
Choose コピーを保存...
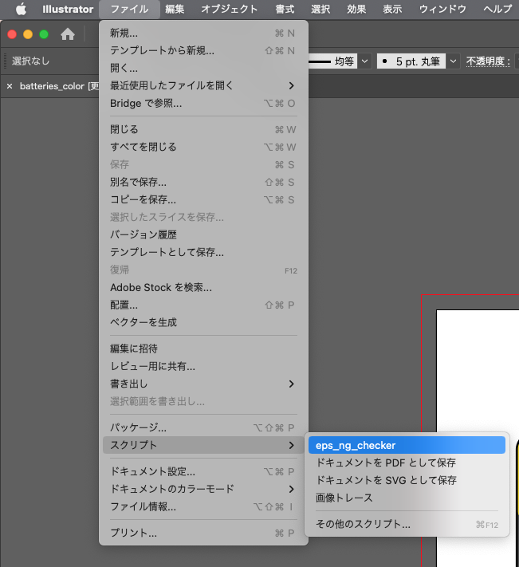203,199
